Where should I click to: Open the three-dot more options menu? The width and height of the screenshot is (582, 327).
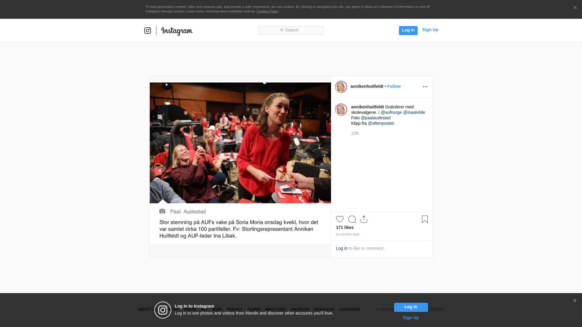(x=425, y=87)
